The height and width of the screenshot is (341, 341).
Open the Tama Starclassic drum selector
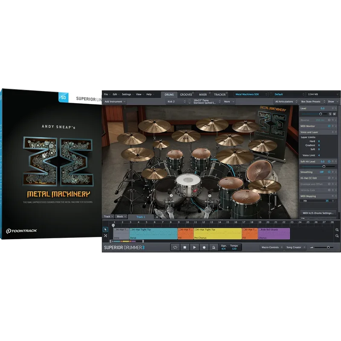pos(207,101)
